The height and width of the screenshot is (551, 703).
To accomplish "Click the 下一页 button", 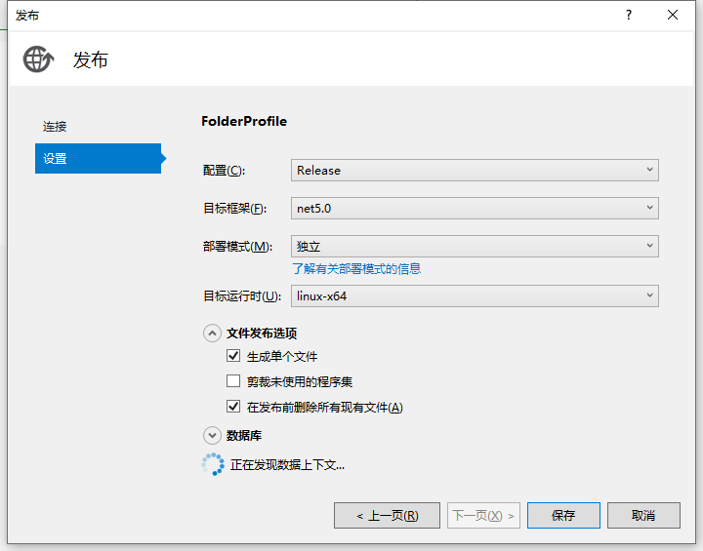I will (x=483, y=515).
